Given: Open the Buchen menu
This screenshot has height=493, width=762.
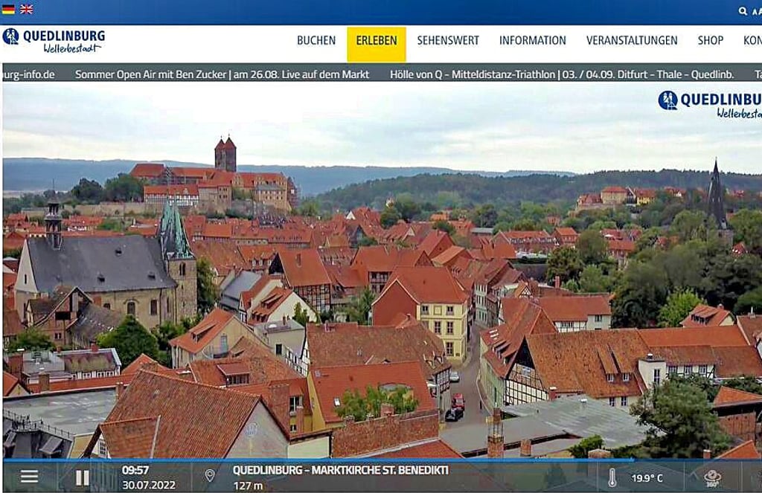Looking at the screenshot, I should (x=316, y=41).
